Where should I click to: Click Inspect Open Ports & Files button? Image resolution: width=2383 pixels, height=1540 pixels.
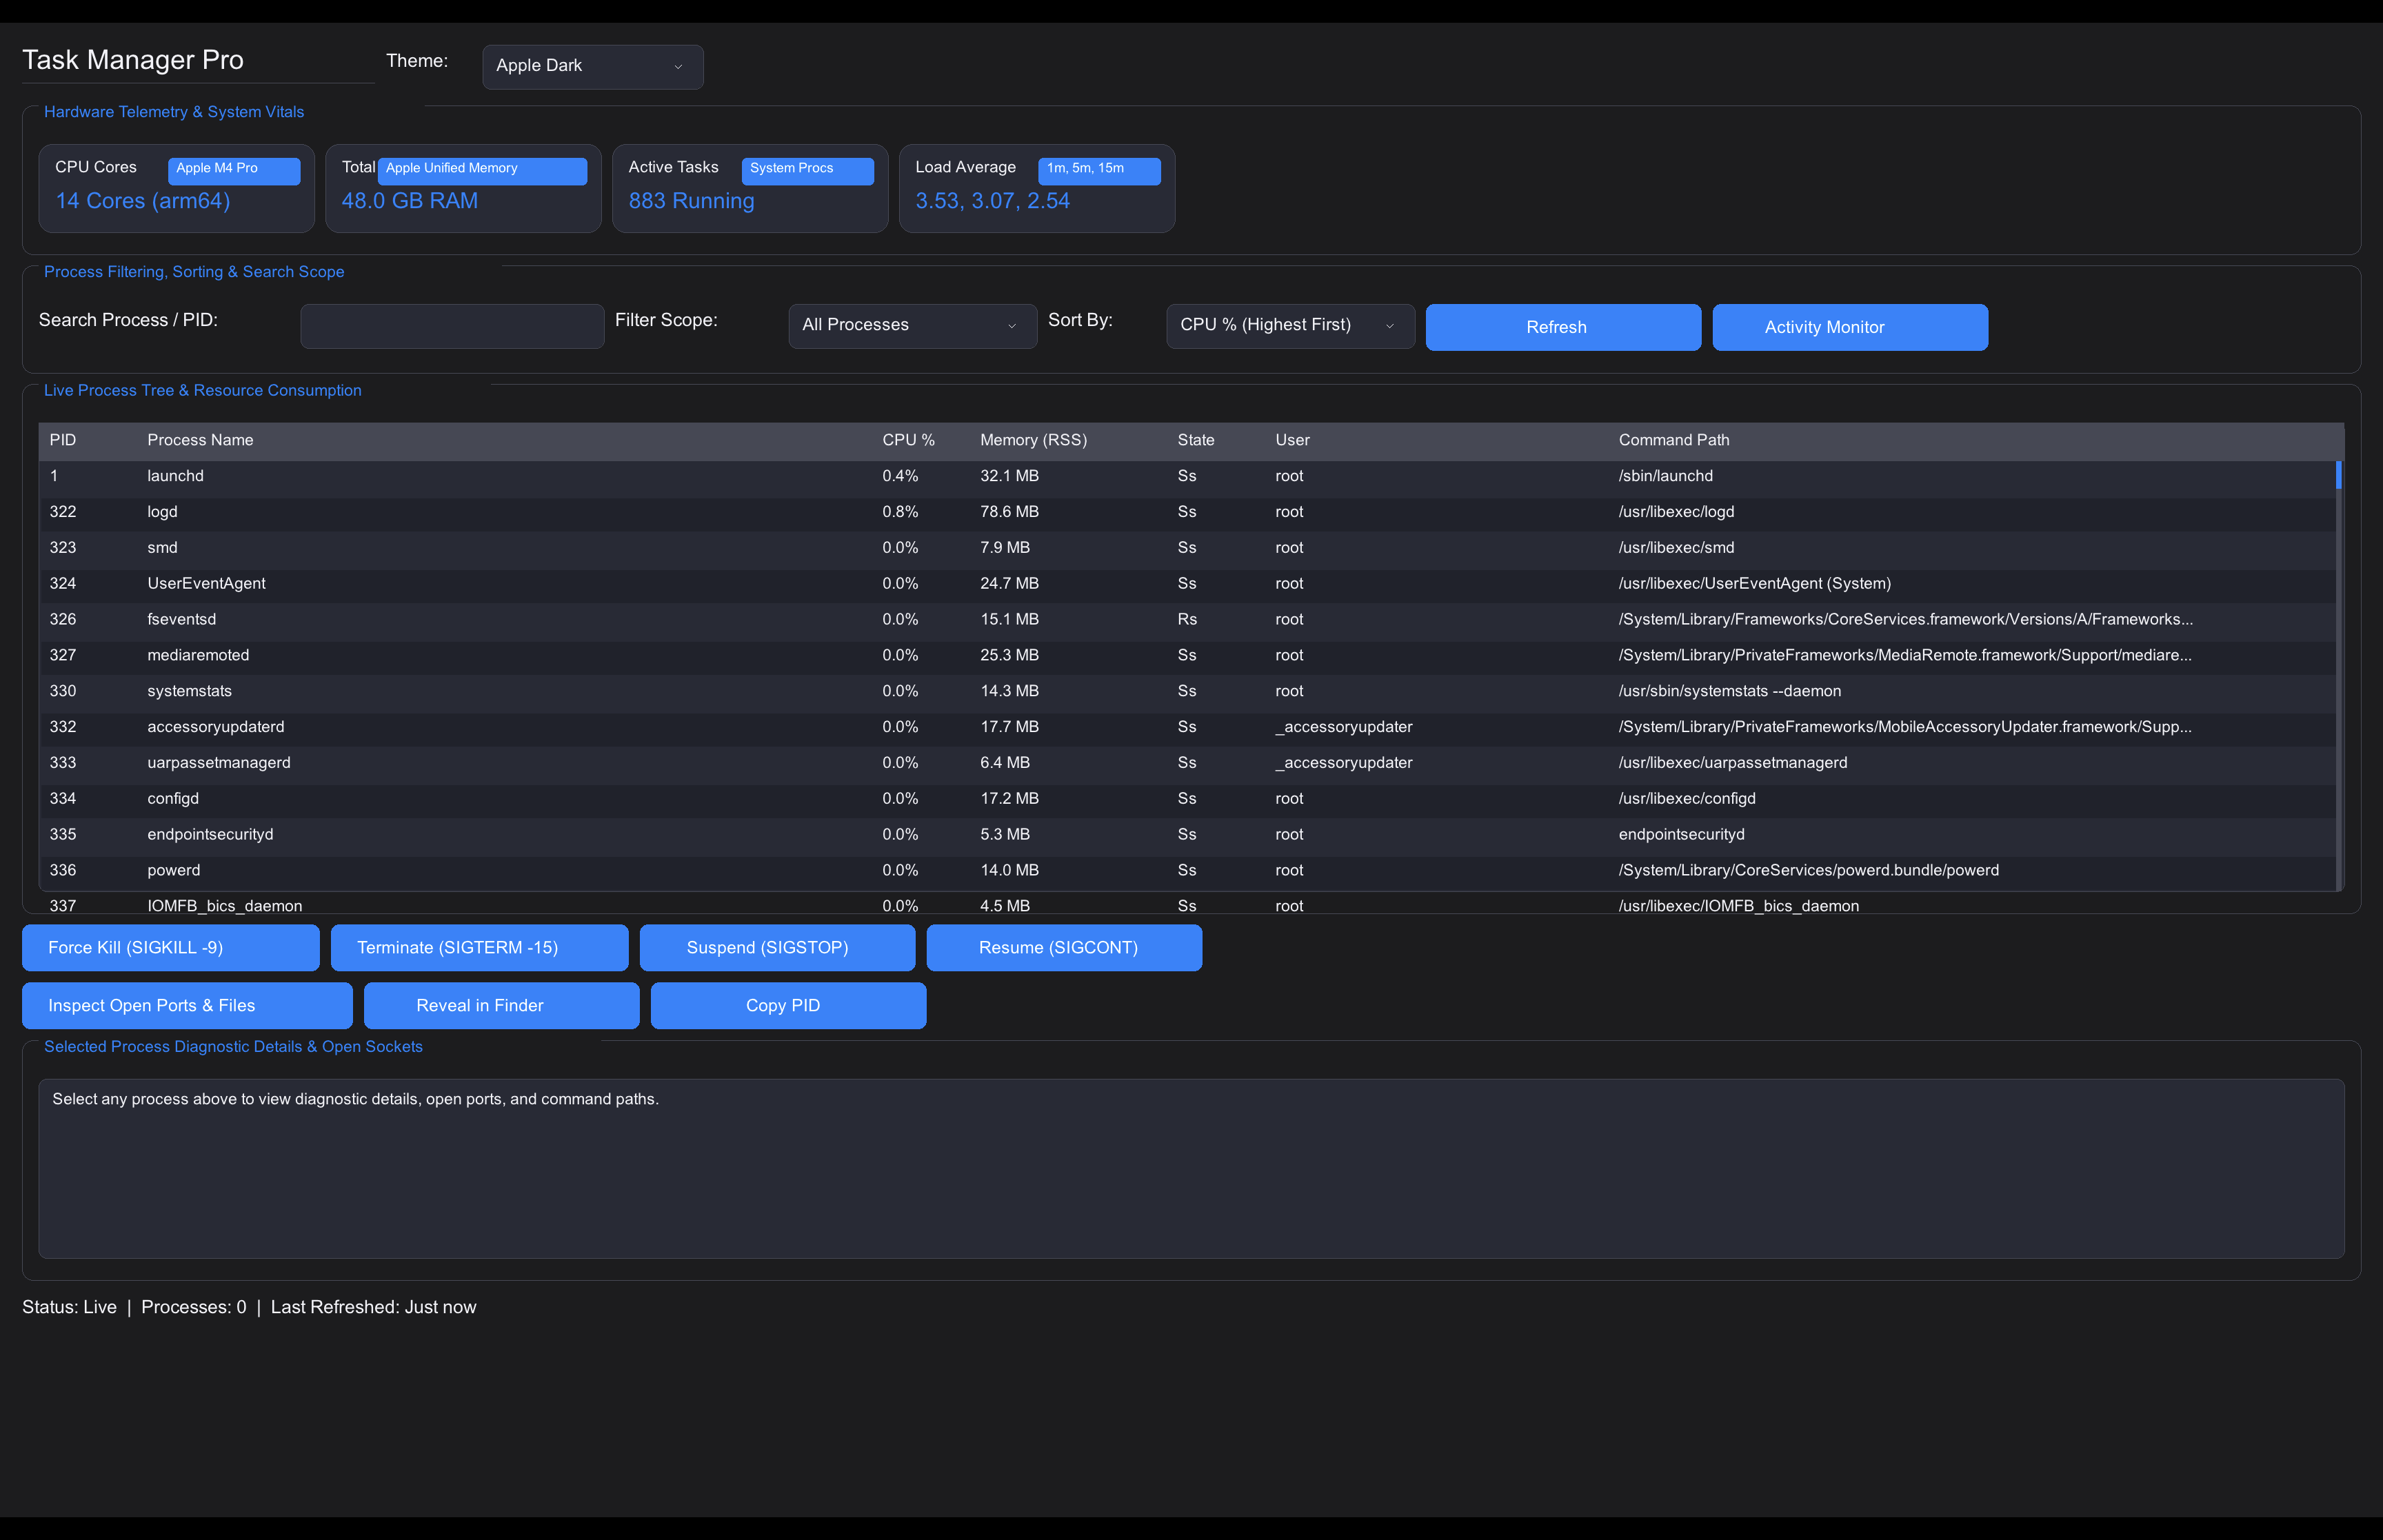tap(187, 1006)
